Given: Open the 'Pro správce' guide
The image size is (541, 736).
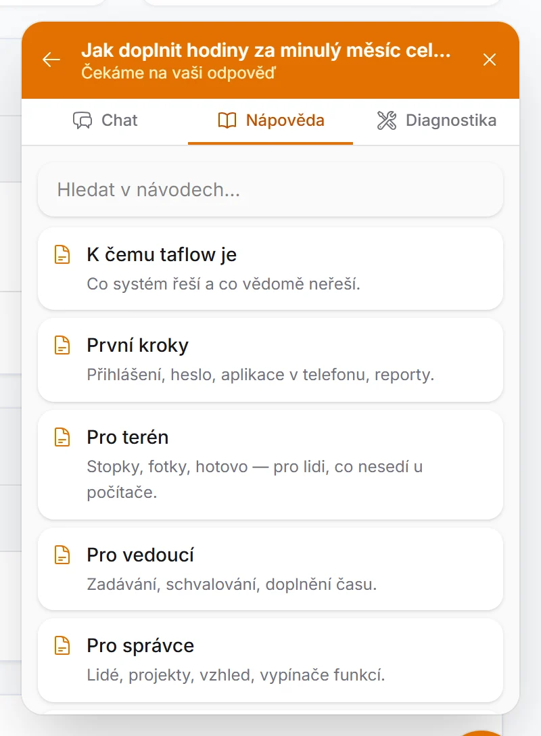Looking at the screenshot, I should pyautogui.click(x=270, y=660).
